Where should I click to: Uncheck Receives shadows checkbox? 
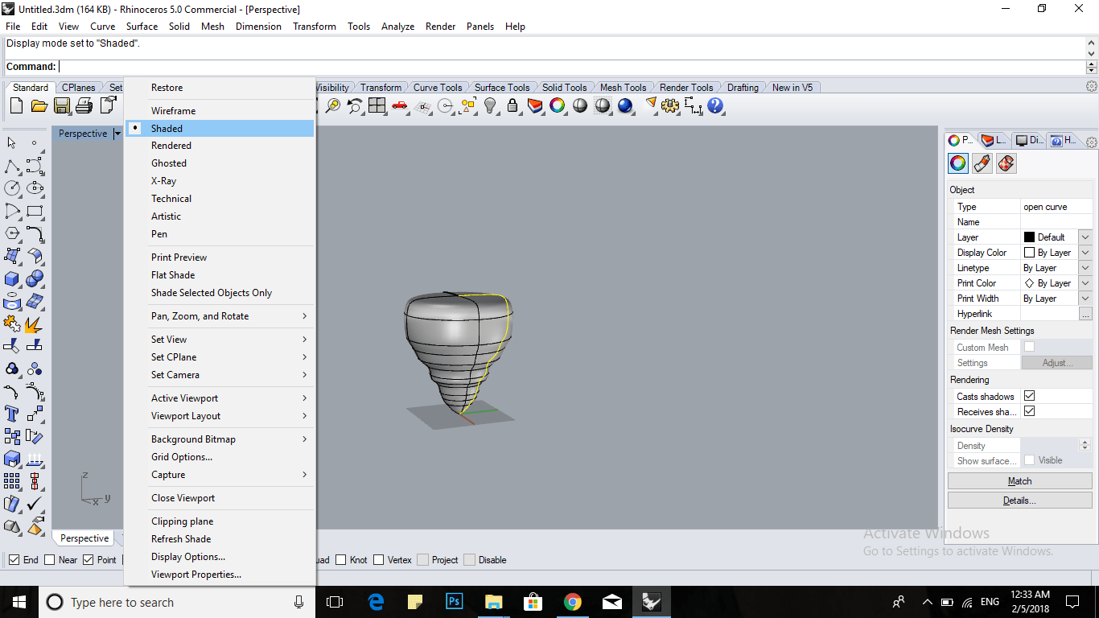point(1029,411)
